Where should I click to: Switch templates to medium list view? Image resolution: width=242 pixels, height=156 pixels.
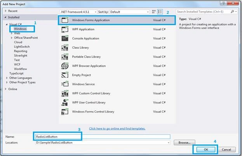pyautogui.click(x=160, y=12)
